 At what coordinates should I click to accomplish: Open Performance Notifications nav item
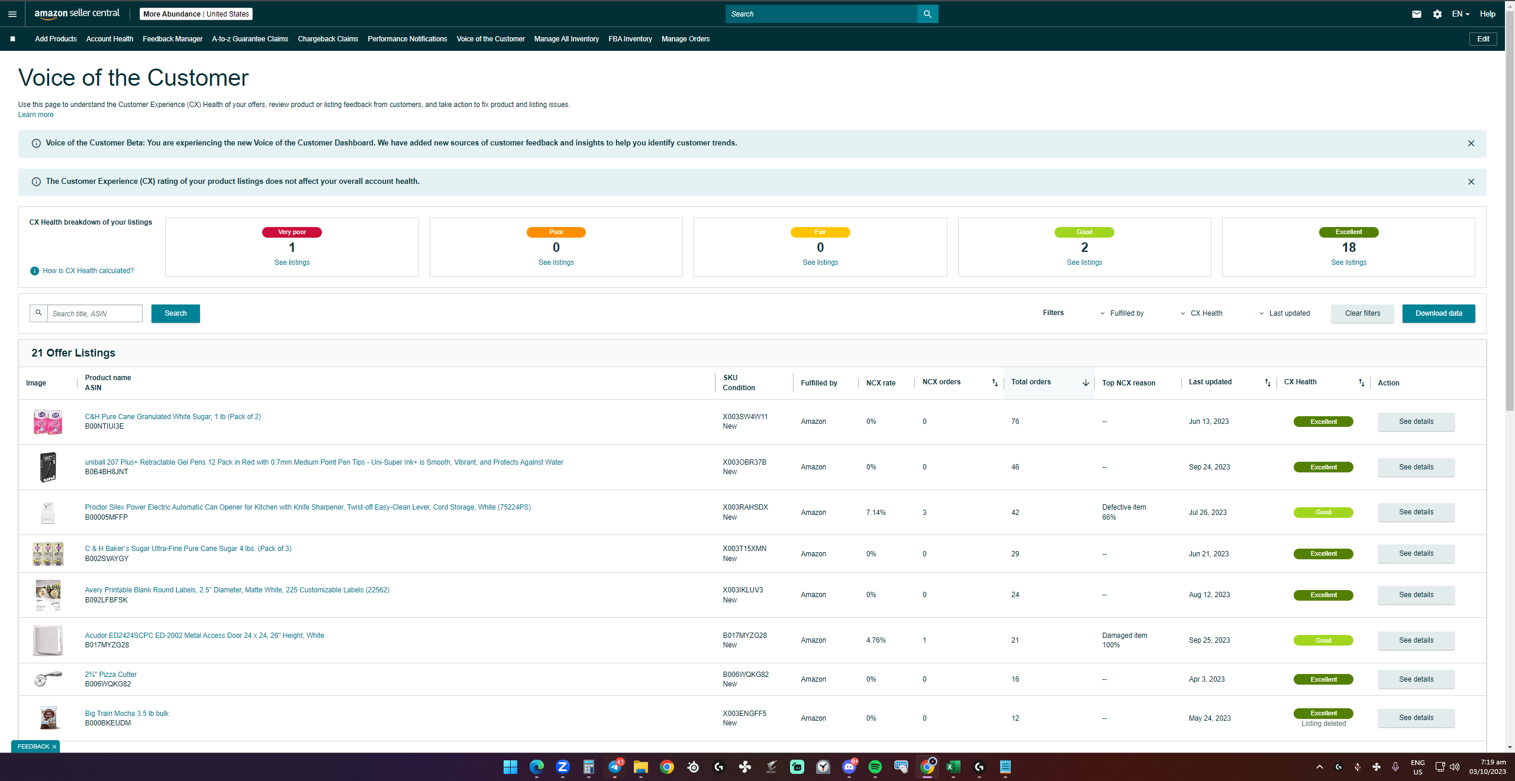click(x=407, y=39)
